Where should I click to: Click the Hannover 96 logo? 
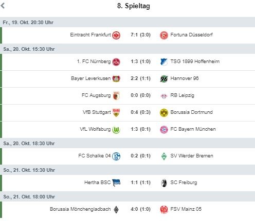tap(164, 79)
